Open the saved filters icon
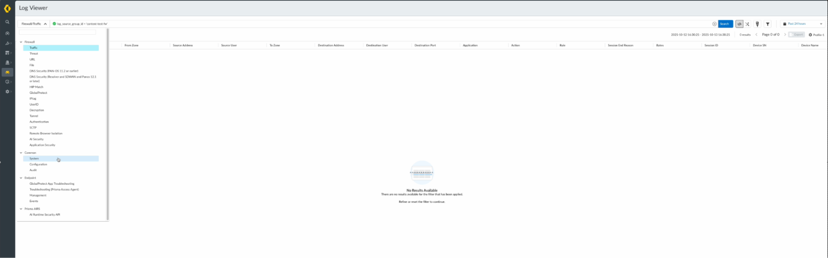This screenshot has width=828, height=258. 757,24
